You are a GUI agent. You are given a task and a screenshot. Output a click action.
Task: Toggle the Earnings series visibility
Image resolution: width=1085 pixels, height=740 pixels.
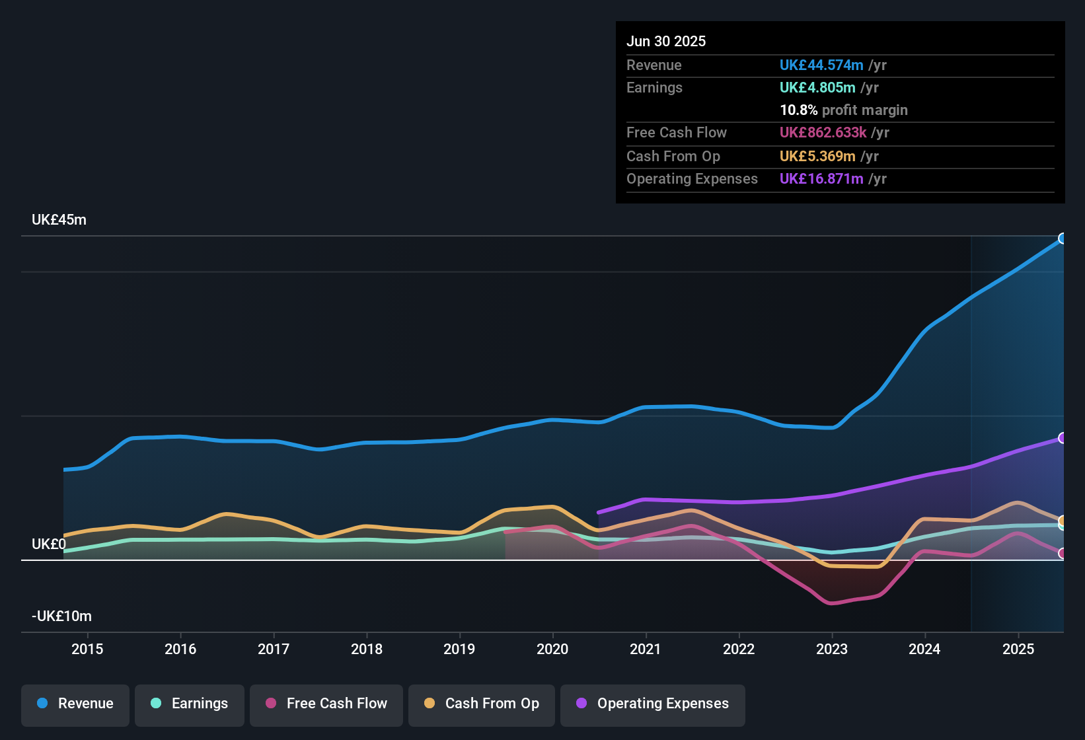click(x=189, y=705)
